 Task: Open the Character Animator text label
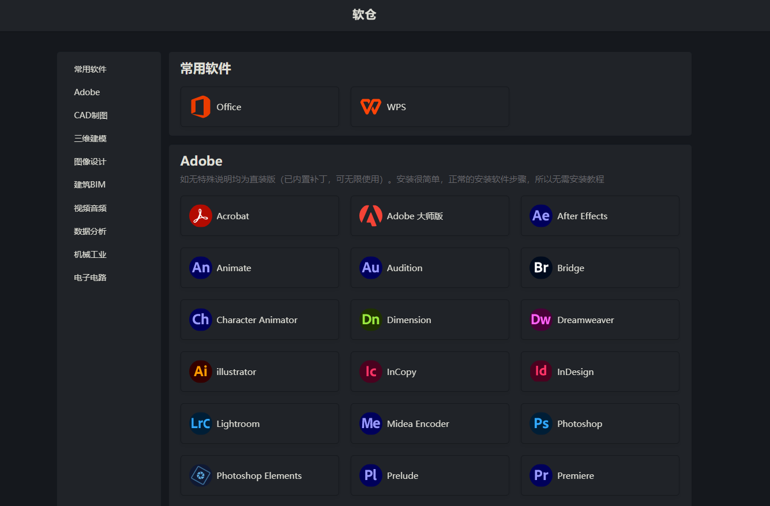[x=257, y=320]
